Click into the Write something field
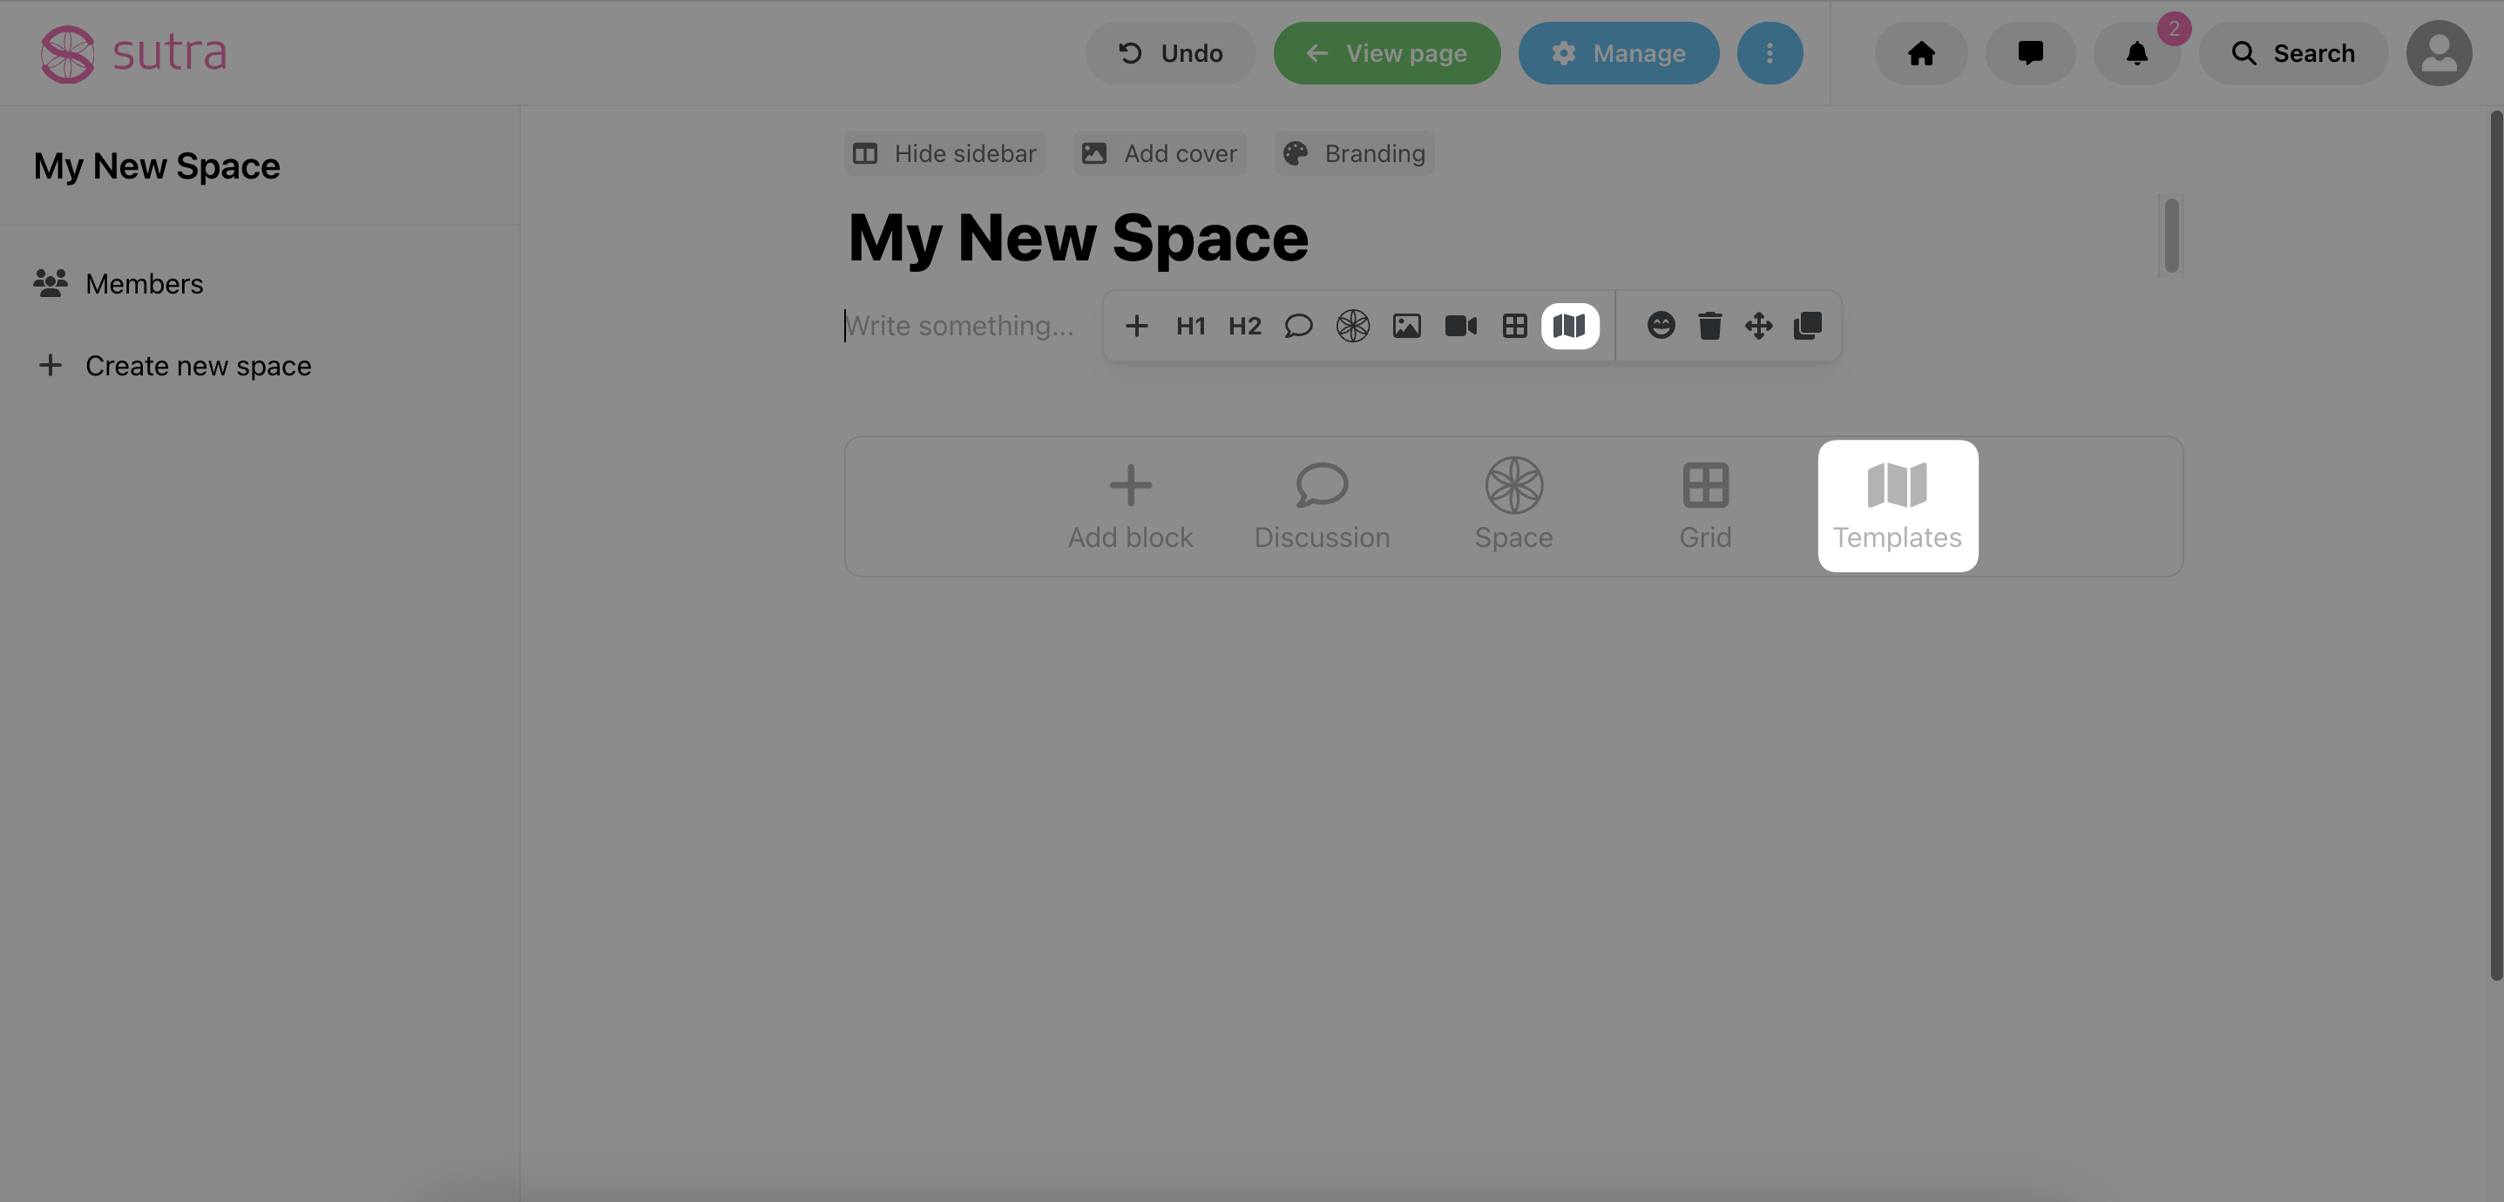 959,326
